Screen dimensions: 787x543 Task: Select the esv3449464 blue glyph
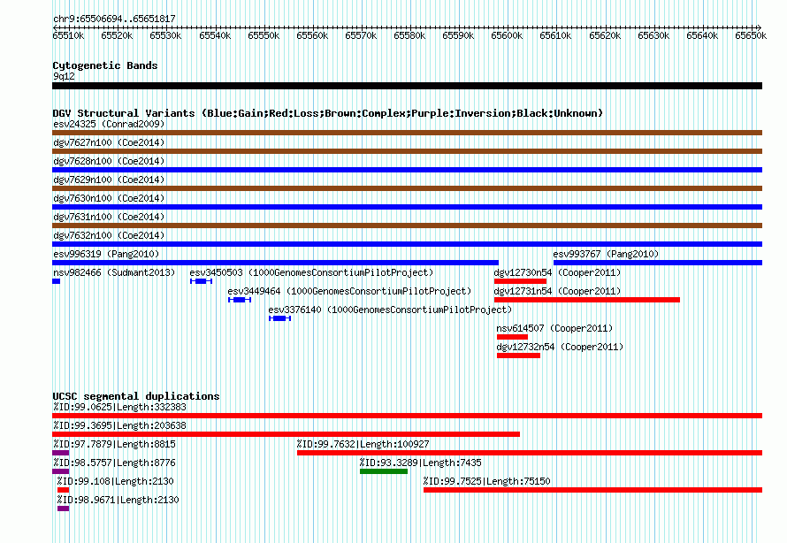click(240, 300)
